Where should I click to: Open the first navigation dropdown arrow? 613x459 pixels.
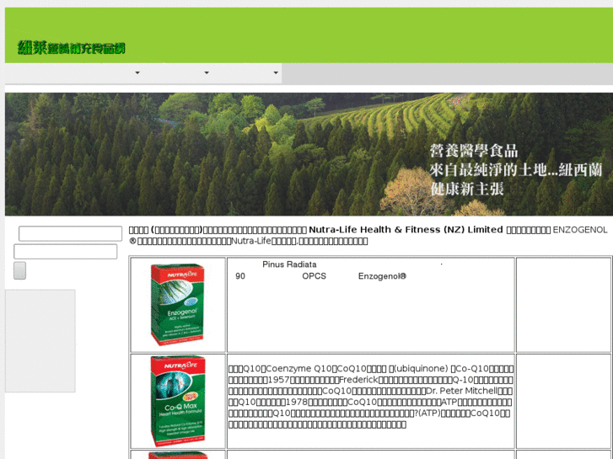(x=137, y=72)
